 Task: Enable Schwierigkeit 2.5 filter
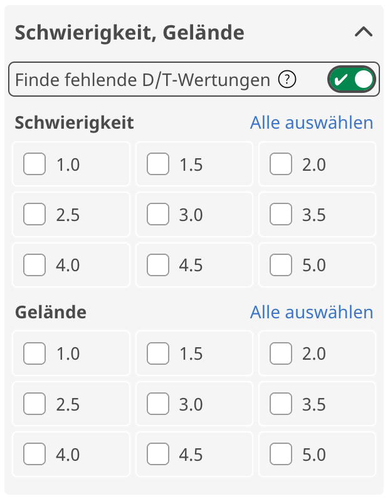34,214
